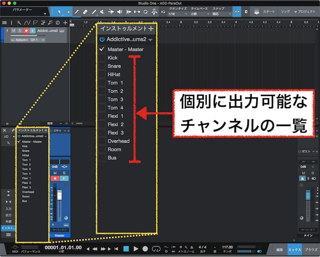Mute the Addicti..ums2 track in track header
This screenshot has width=320, height=257.
14,31
